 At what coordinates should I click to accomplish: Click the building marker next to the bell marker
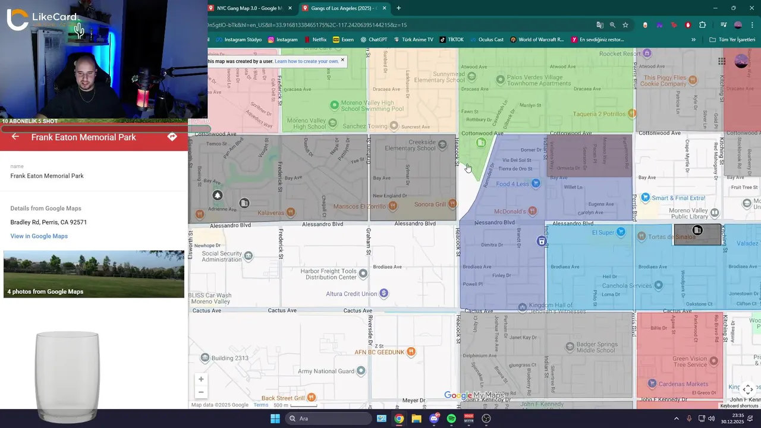tap(244, 203)
